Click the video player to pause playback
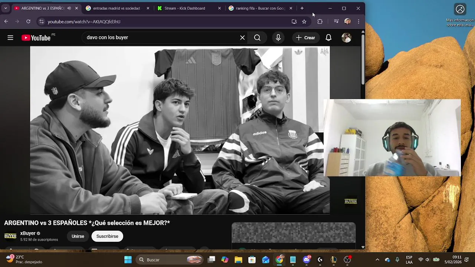 180,131
